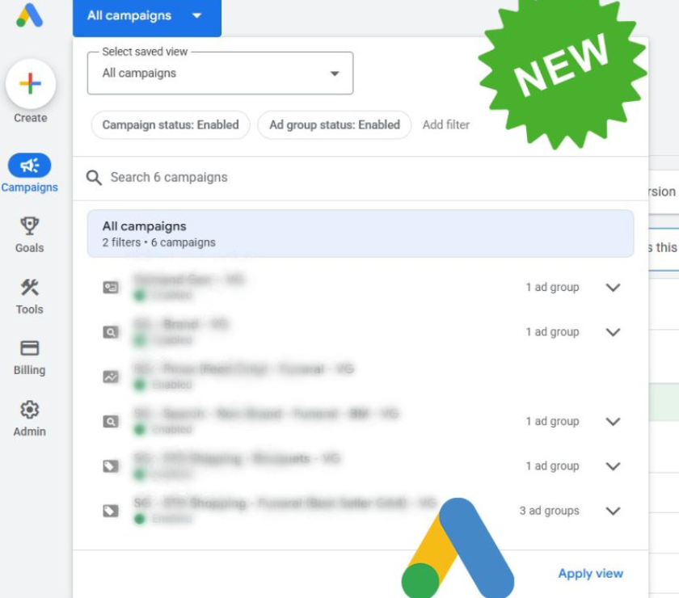Click the search magnifier icon

[94, 178]
